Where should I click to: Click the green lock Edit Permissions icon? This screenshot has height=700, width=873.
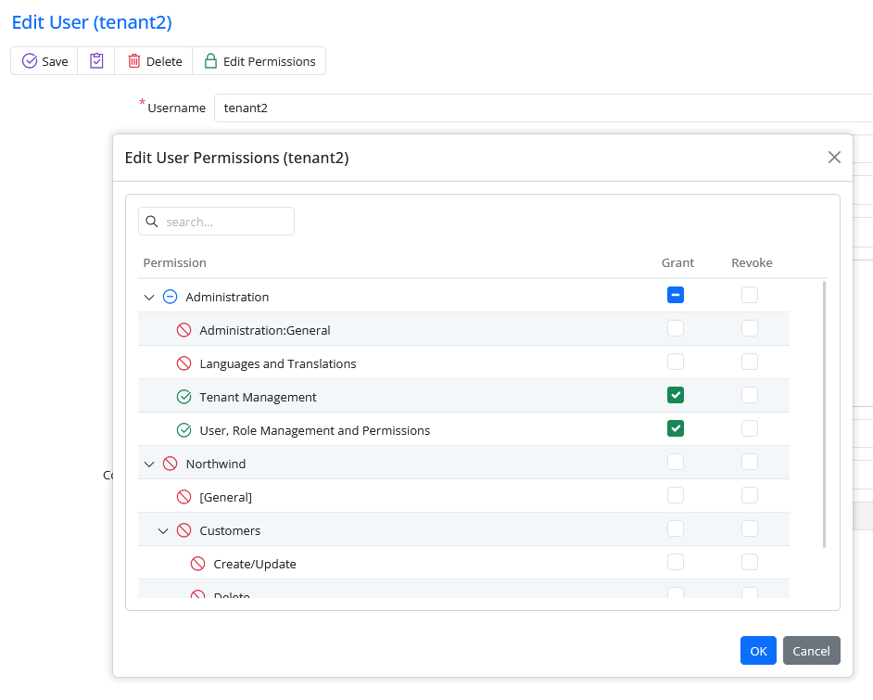point(210,61)
